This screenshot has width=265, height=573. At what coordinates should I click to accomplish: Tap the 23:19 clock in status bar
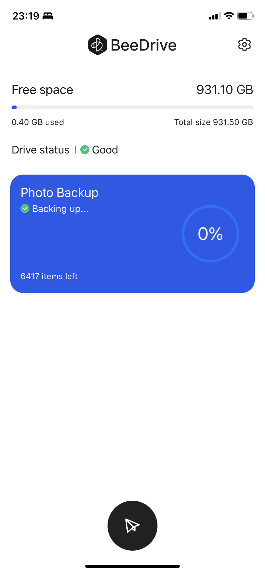(x=26, y=16)
